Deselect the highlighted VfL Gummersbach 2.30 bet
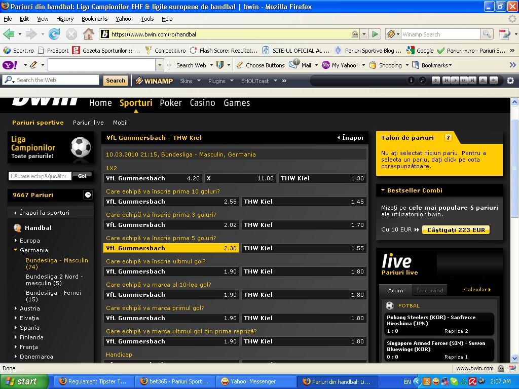 pos(171,248)
